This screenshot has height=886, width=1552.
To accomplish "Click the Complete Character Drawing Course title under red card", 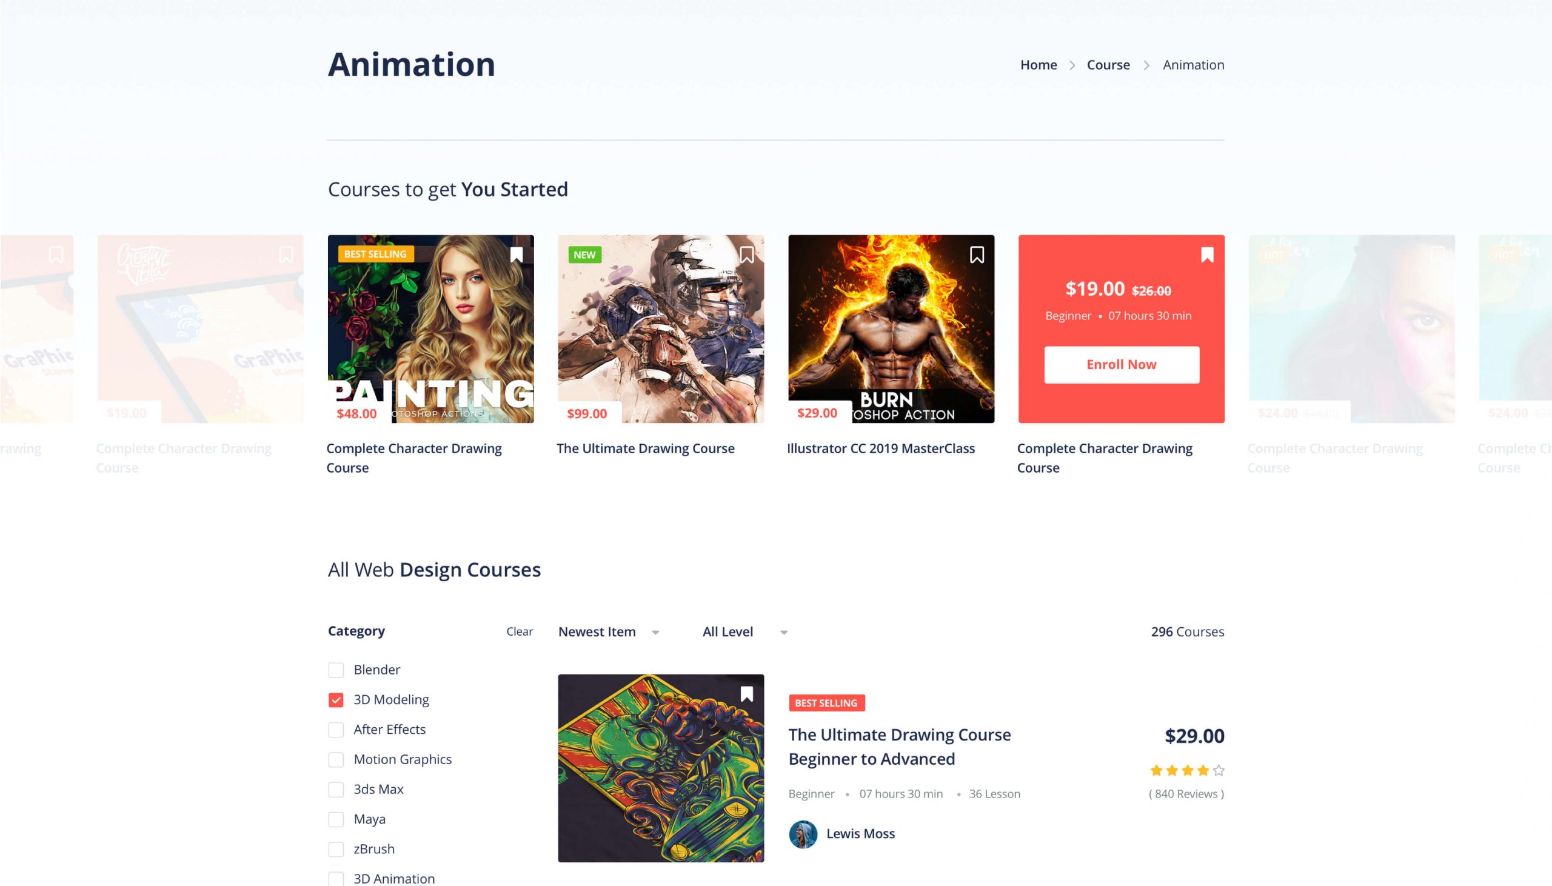I will click(x=1105, y=458).
